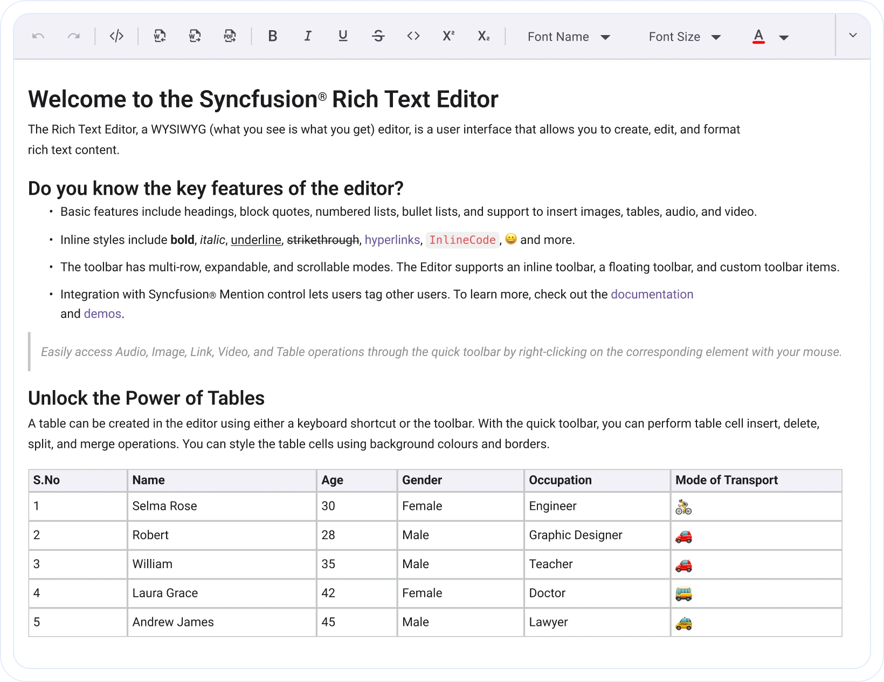Click the Gender column header
This screenshot has height=682, width=884.
(x=461, y=480)
